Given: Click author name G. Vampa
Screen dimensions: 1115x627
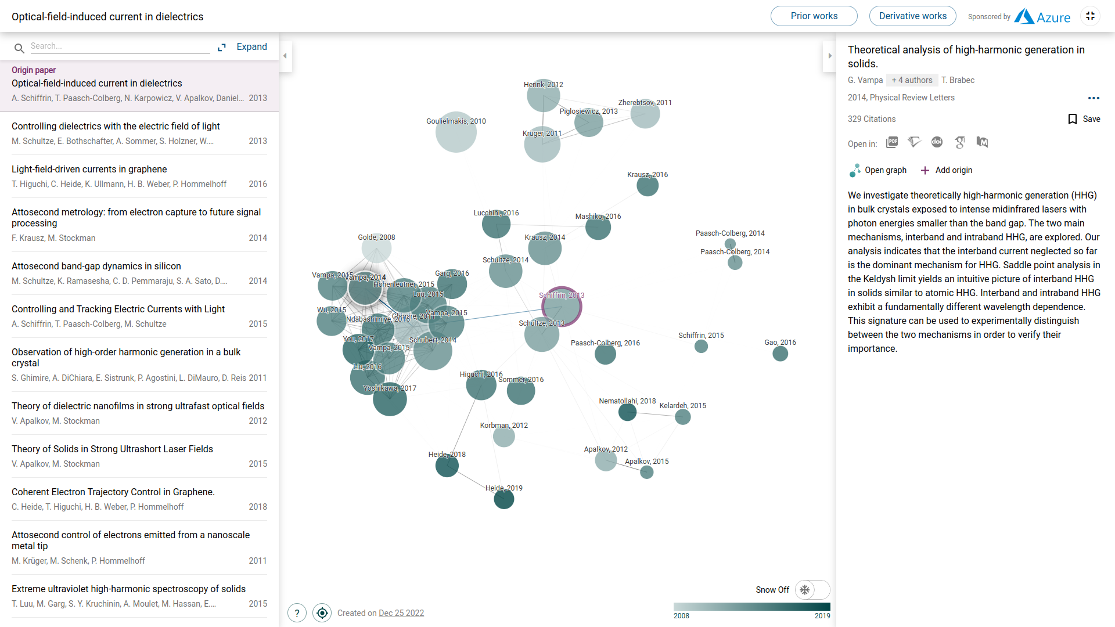Looking at the screenshot, I should 865,80.
